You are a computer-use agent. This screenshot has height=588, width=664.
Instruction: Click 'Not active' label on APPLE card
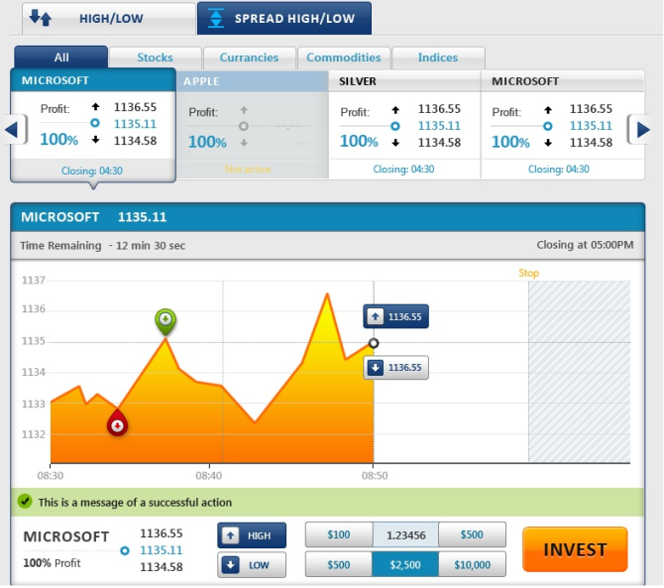248,169
